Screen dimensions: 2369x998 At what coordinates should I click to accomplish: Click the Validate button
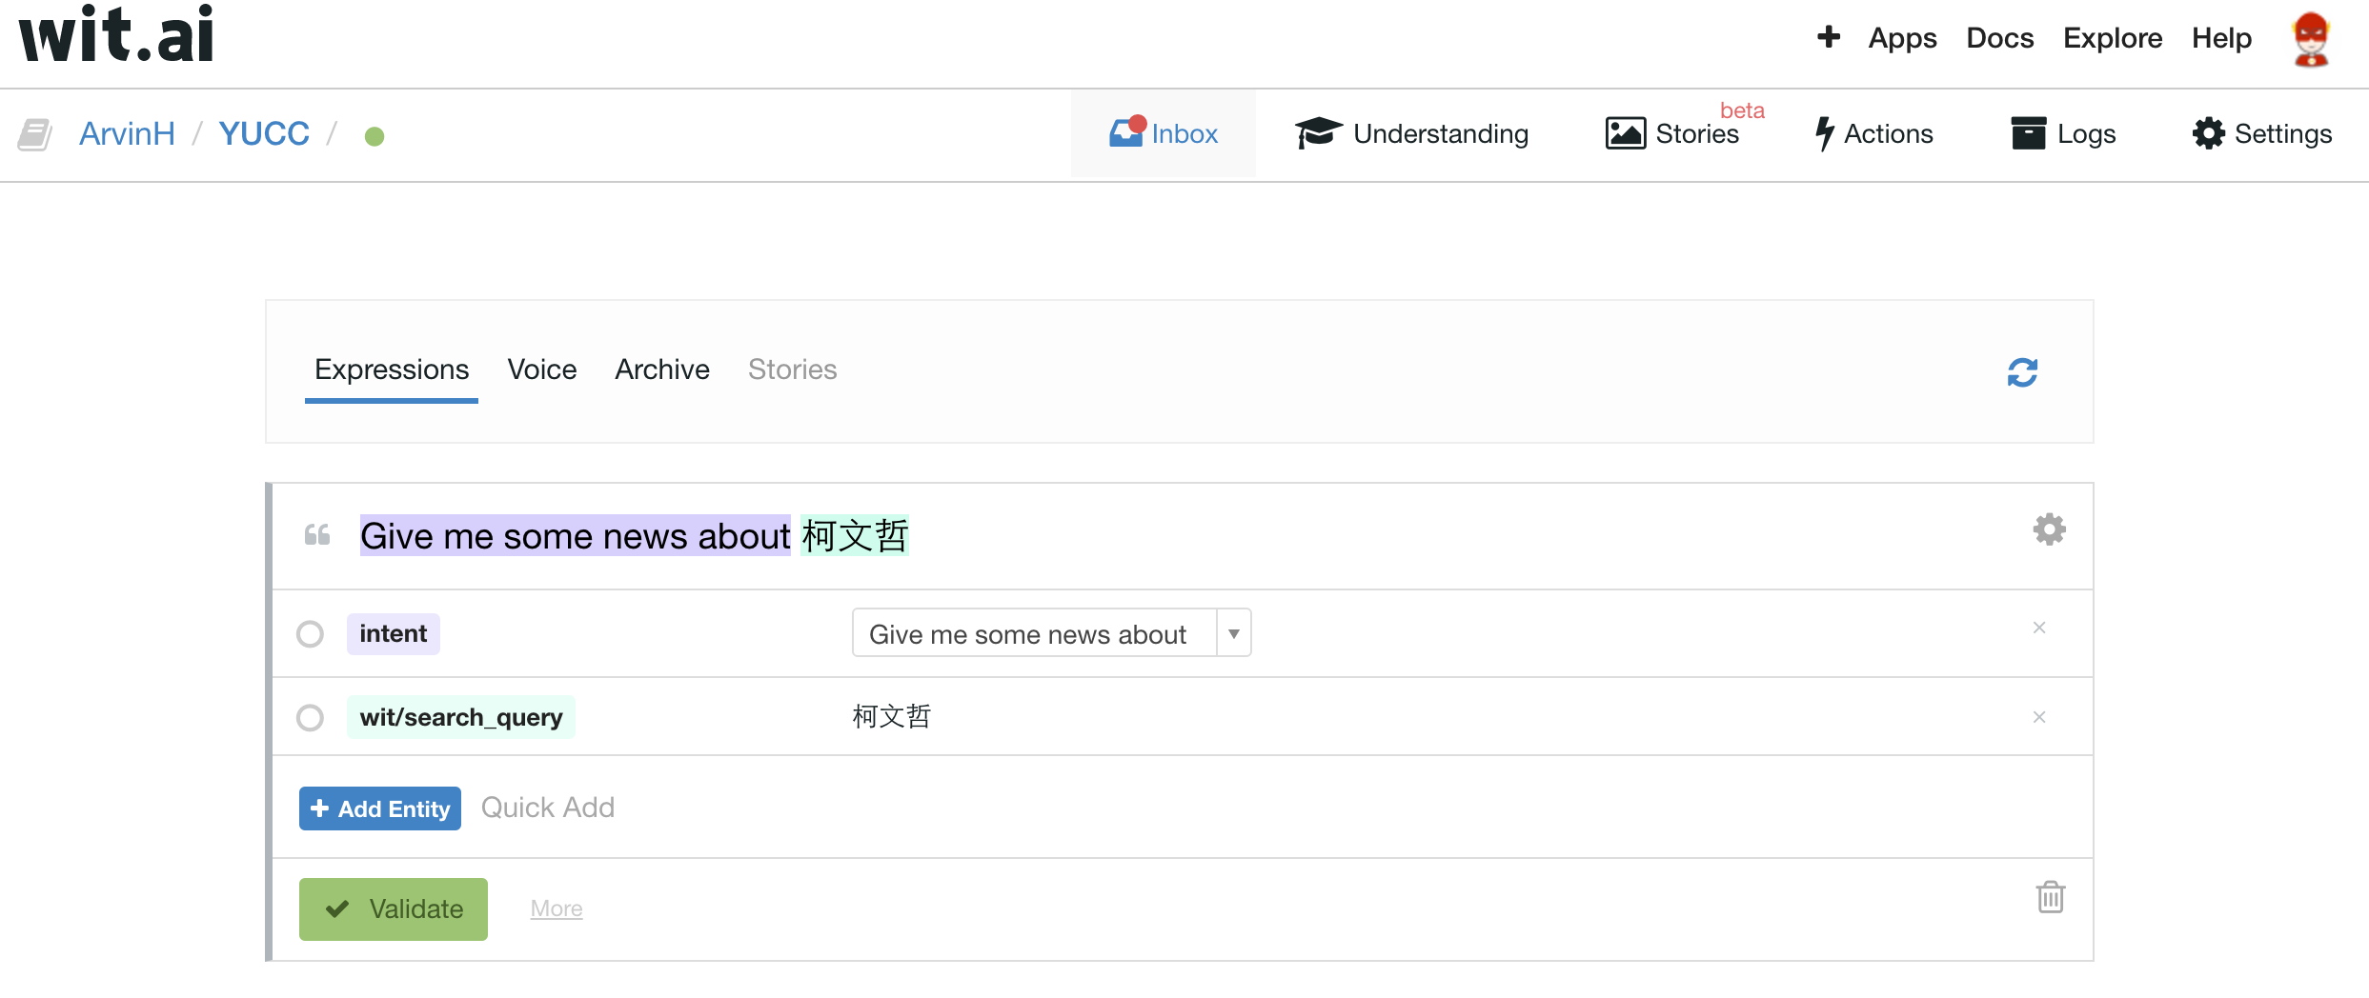tap(394, 909)
